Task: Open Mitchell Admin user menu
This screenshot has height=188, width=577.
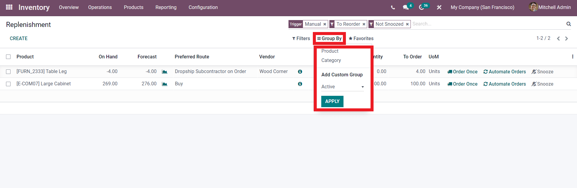Action: click(550, 7)
